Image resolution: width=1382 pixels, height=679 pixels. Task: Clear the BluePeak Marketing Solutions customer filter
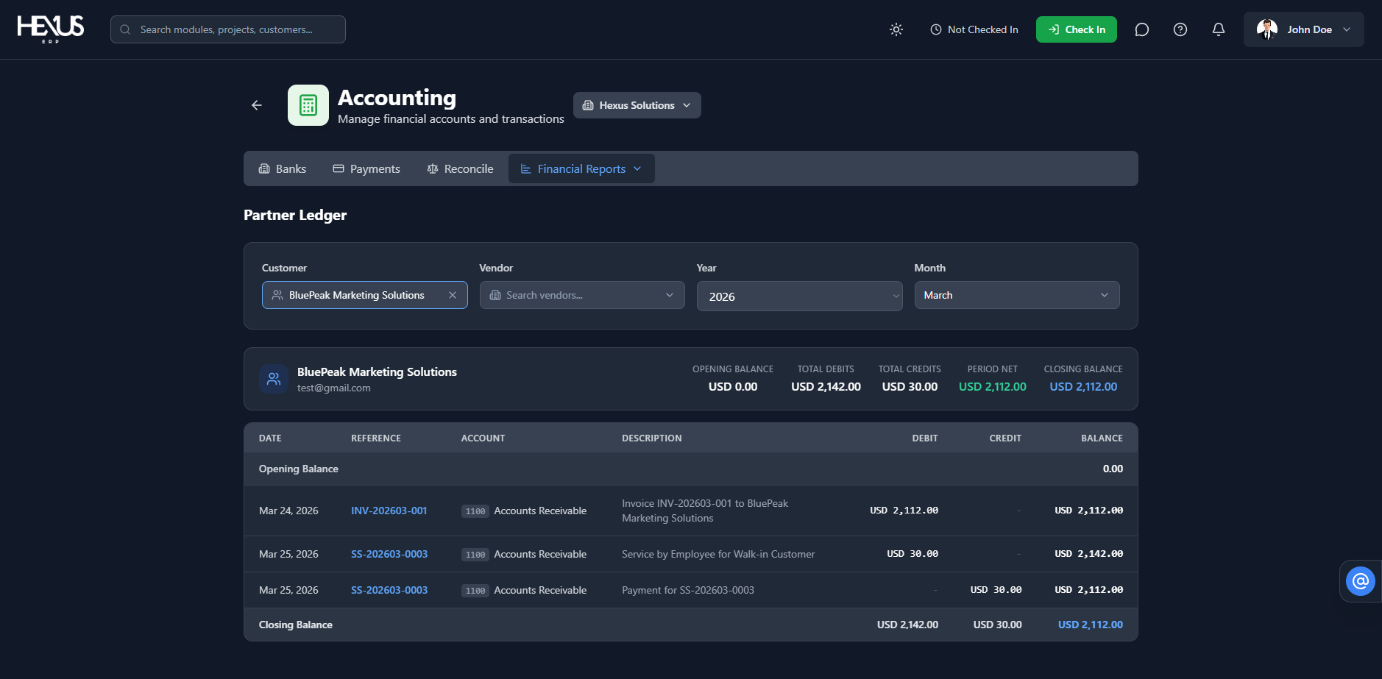[453, 295]
